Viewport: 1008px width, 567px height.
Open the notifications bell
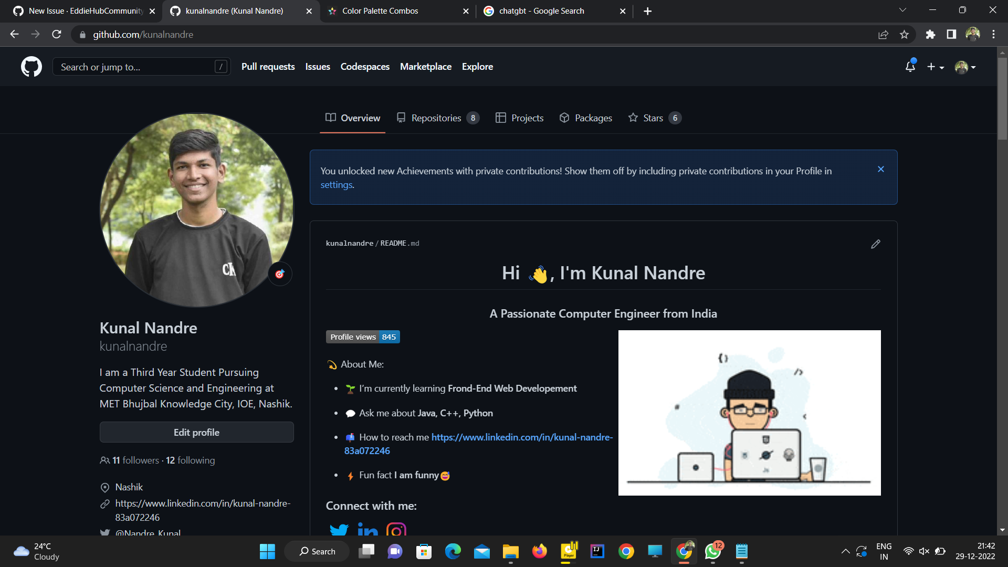(x=910, y=67)
